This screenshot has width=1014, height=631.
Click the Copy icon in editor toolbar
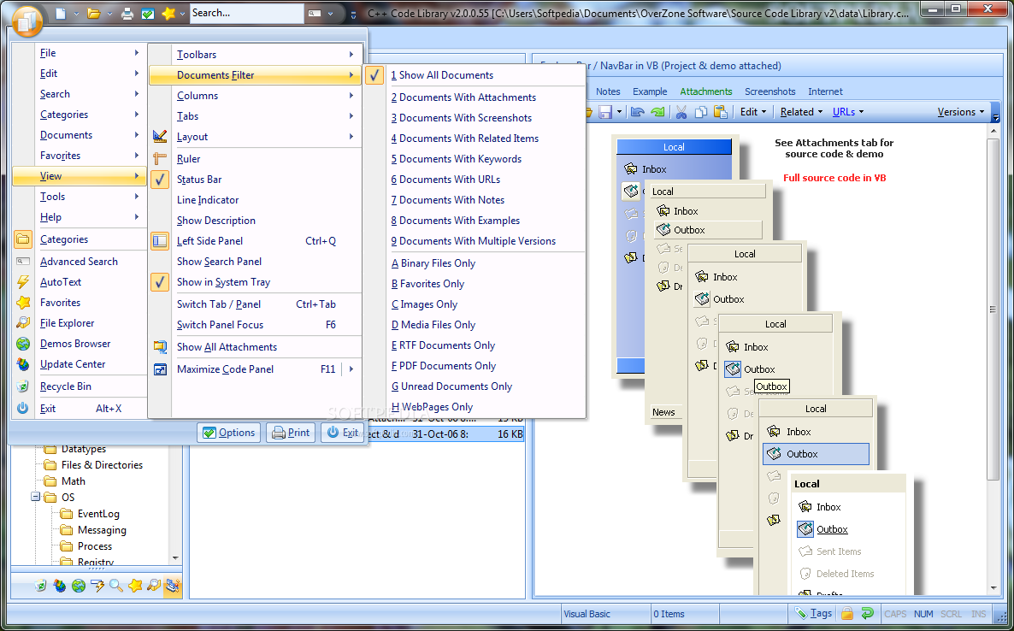coord(700,112)
